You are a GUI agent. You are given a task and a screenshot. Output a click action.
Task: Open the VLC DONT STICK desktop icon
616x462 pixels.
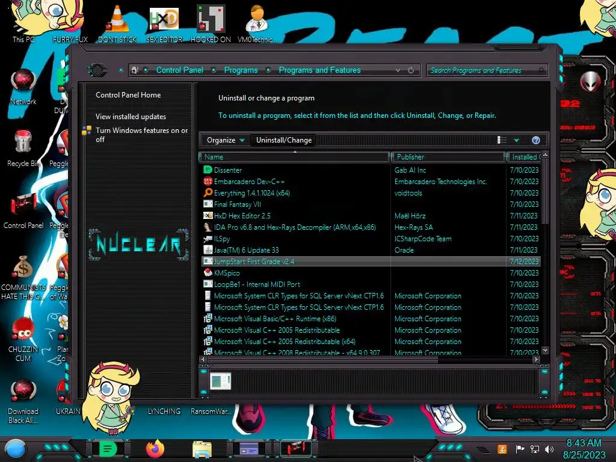[117, 23]
